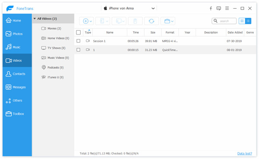This screenshot has width=259, height=159.
Task: Sort by the Genre column header
Action: (x=250, y=32)
